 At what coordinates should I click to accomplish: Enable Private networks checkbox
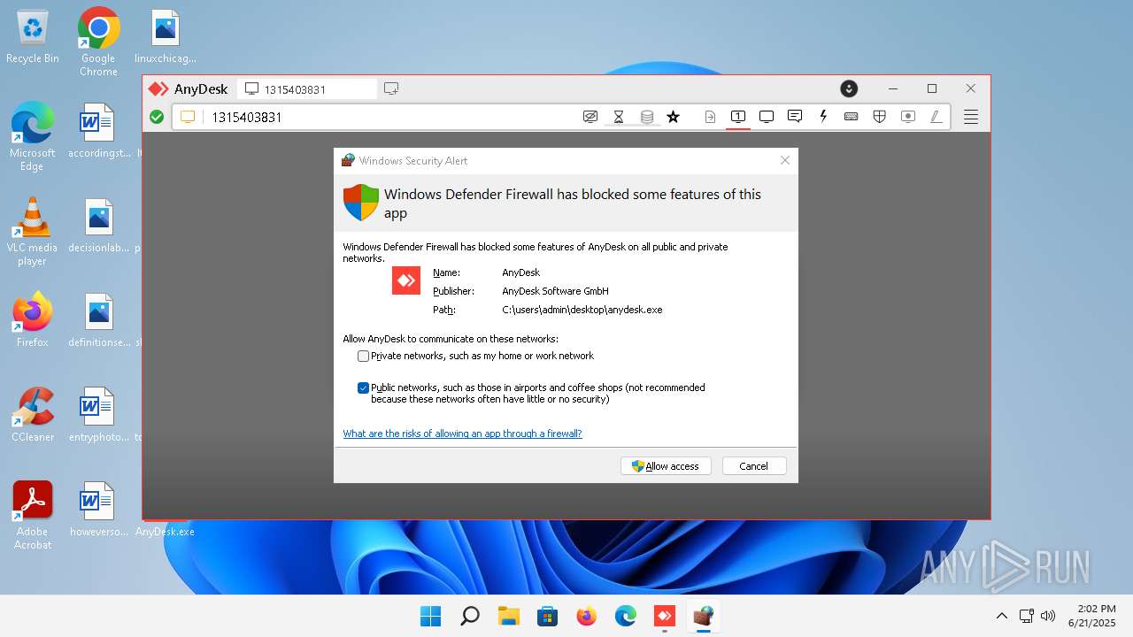(x=363, y=357)
